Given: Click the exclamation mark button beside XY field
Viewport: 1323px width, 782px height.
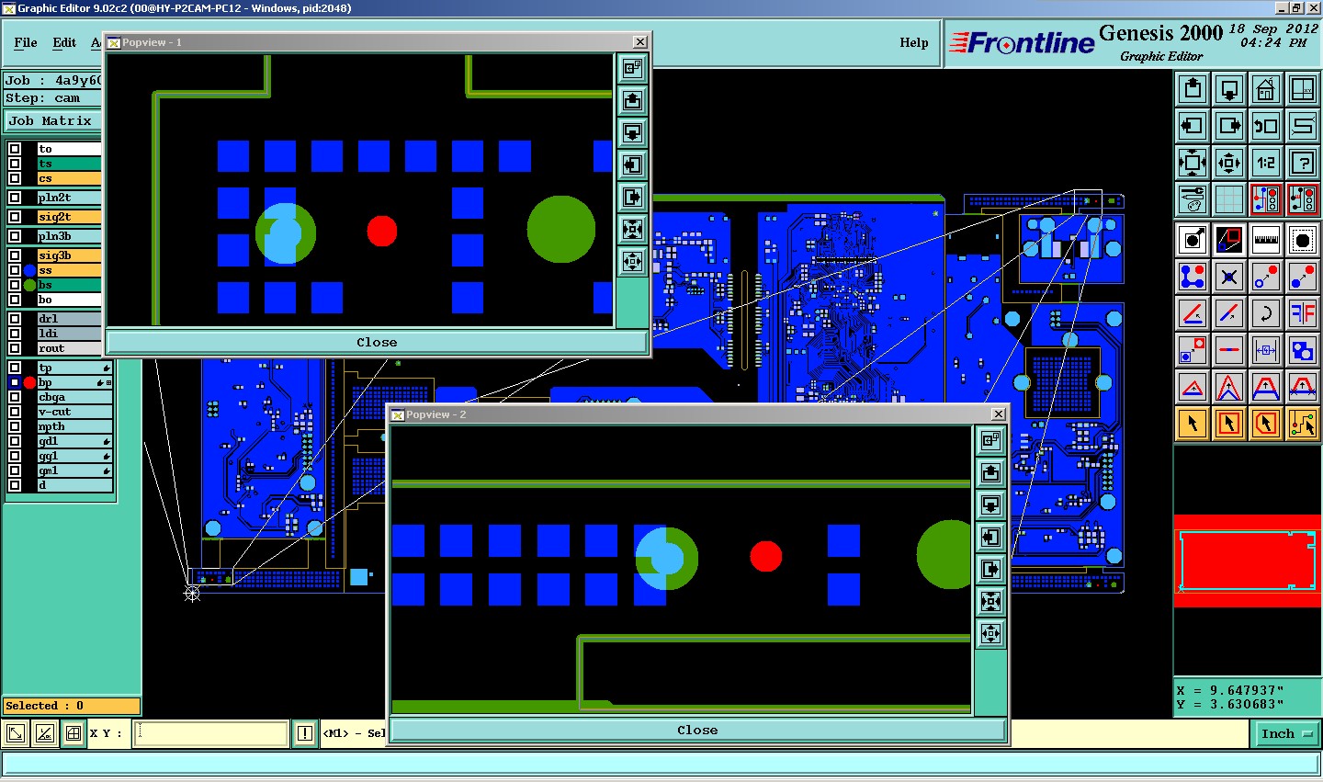Looking at the screenshot, I should coord(305,733).
